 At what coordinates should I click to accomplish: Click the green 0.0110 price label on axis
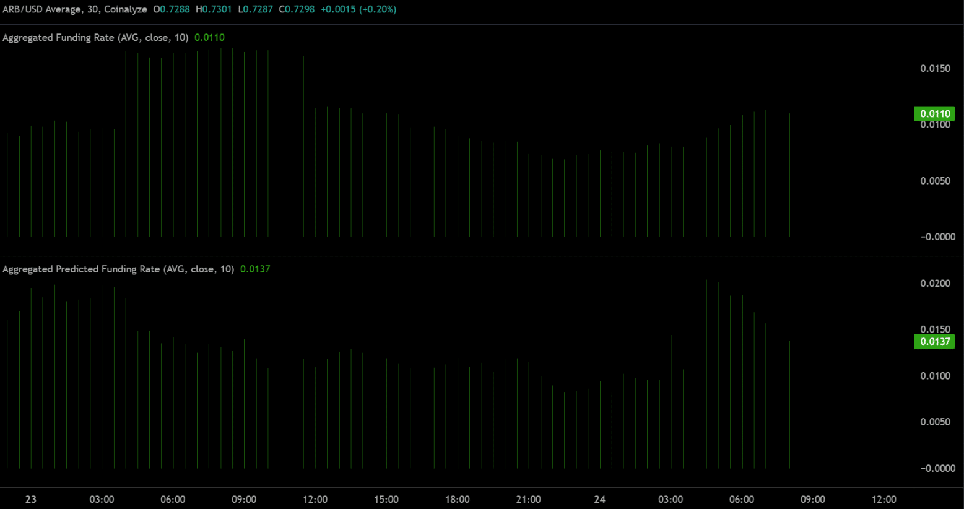click(934, 114)
